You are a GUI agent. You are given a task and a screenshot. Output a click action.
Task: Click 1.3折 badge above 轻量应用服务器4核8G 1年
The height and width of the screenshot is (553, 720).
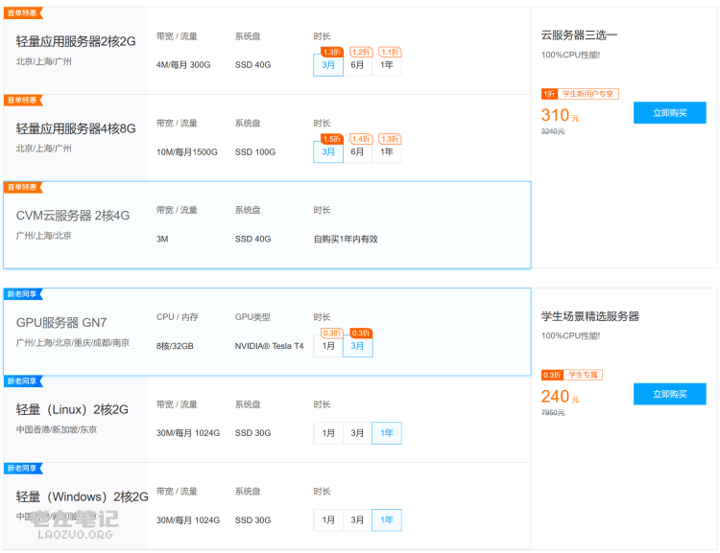[390, 139]
